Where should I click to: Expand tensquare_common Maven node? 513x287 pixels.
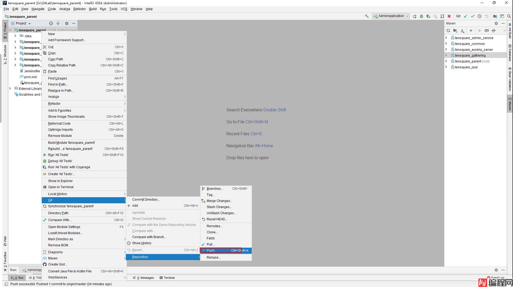coord(446,44)
